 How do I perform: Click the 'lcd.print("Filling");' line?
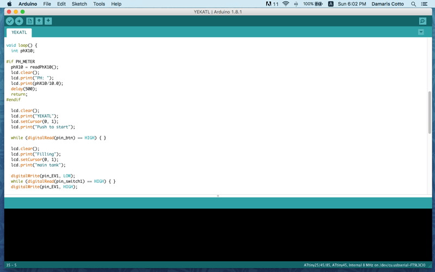36,154
